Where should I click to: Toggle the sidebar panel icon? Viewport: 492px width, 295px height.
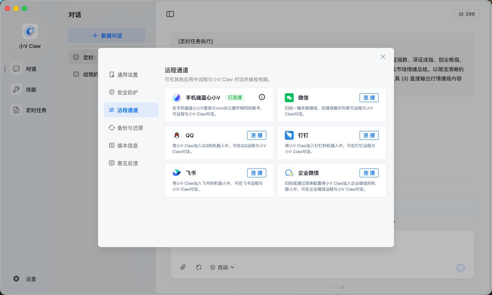(x=170, y=14)
